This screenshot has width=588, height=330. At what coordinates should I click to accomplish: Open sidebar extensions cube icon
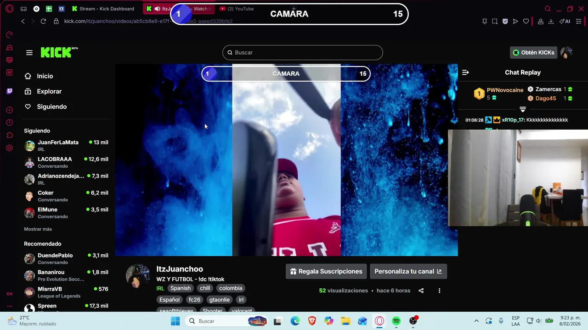pos(10,135)
